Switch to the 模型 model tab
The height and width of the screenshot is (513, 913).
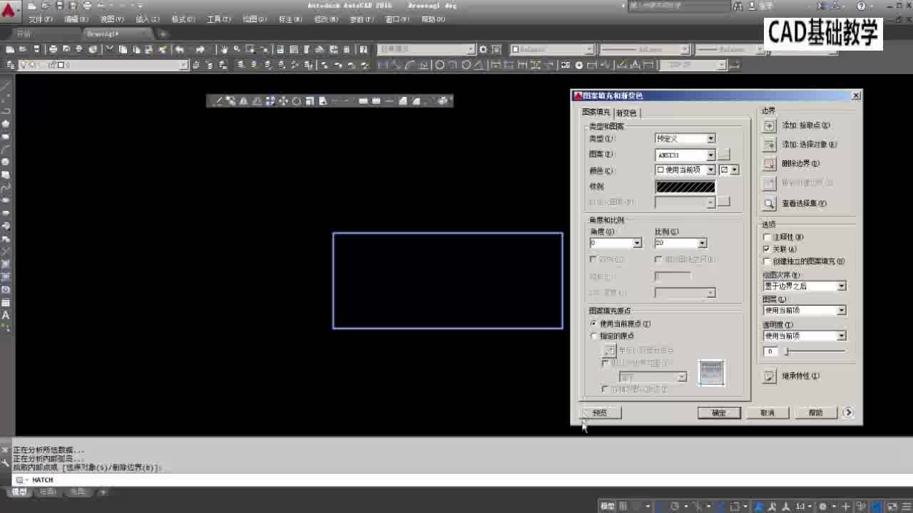(19, 490)
